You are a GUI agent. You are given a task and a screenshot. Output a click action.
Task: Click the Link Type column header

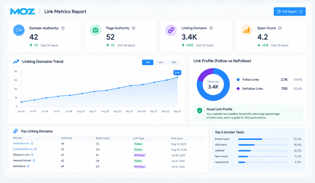[139, 139]
